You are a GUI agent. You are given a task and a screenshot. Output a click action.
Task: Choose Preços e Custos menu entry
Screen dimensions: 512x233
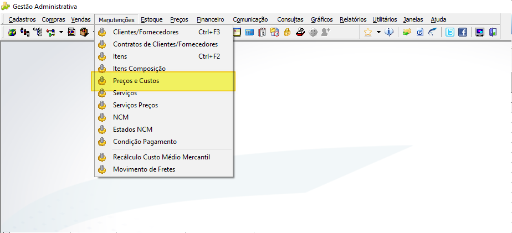(x=164, y=81)
